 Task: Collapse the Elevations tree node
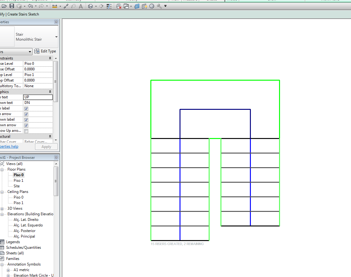[x=2, y=214]
